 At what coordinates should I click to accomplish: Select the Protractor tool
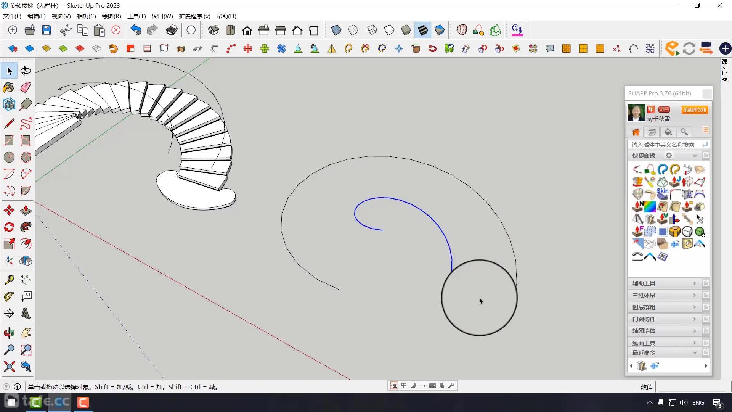click(9, 296)
